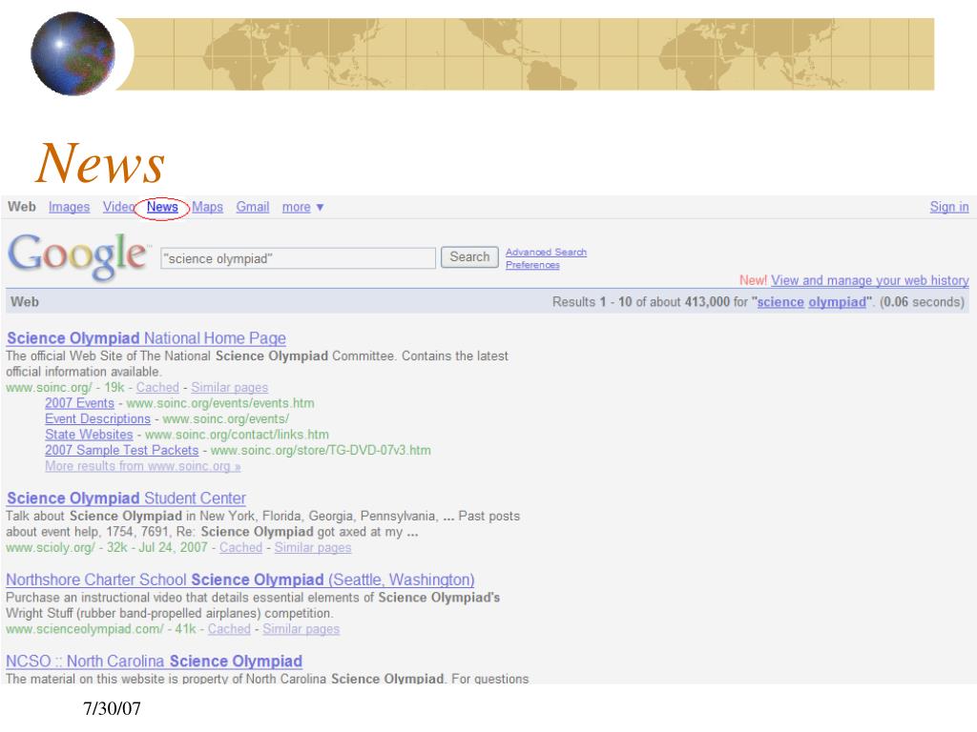Open the Gmail link
The width and height of the screenshot is (977, 732).
click(252, 207)
